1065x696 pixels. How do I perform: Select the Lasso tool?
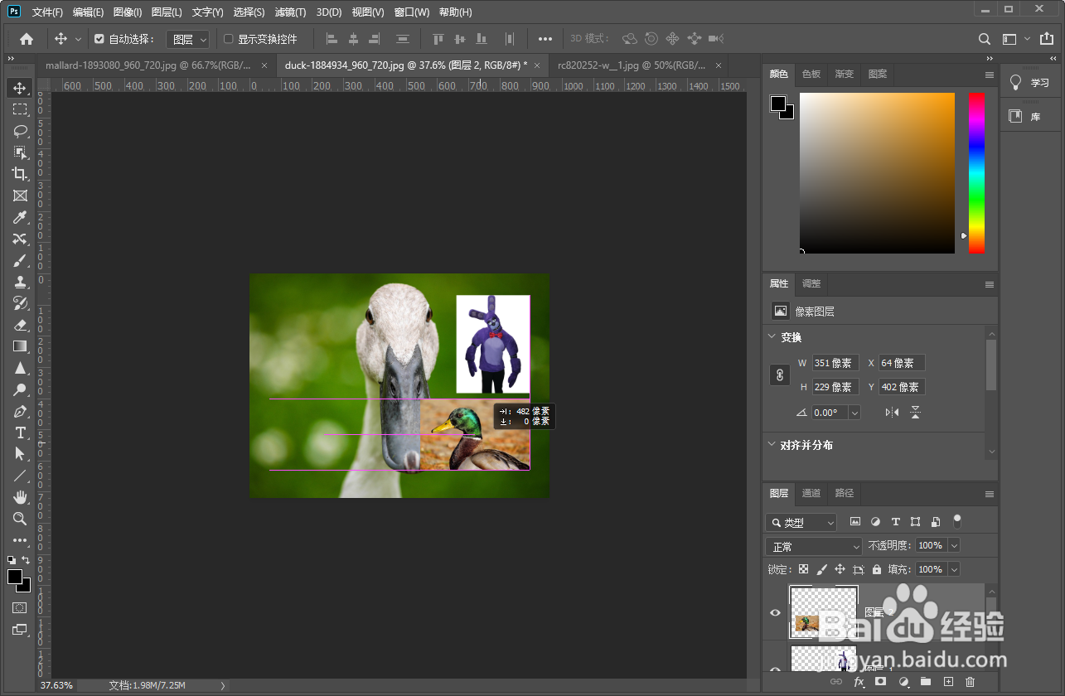click(x=20, y=131)
